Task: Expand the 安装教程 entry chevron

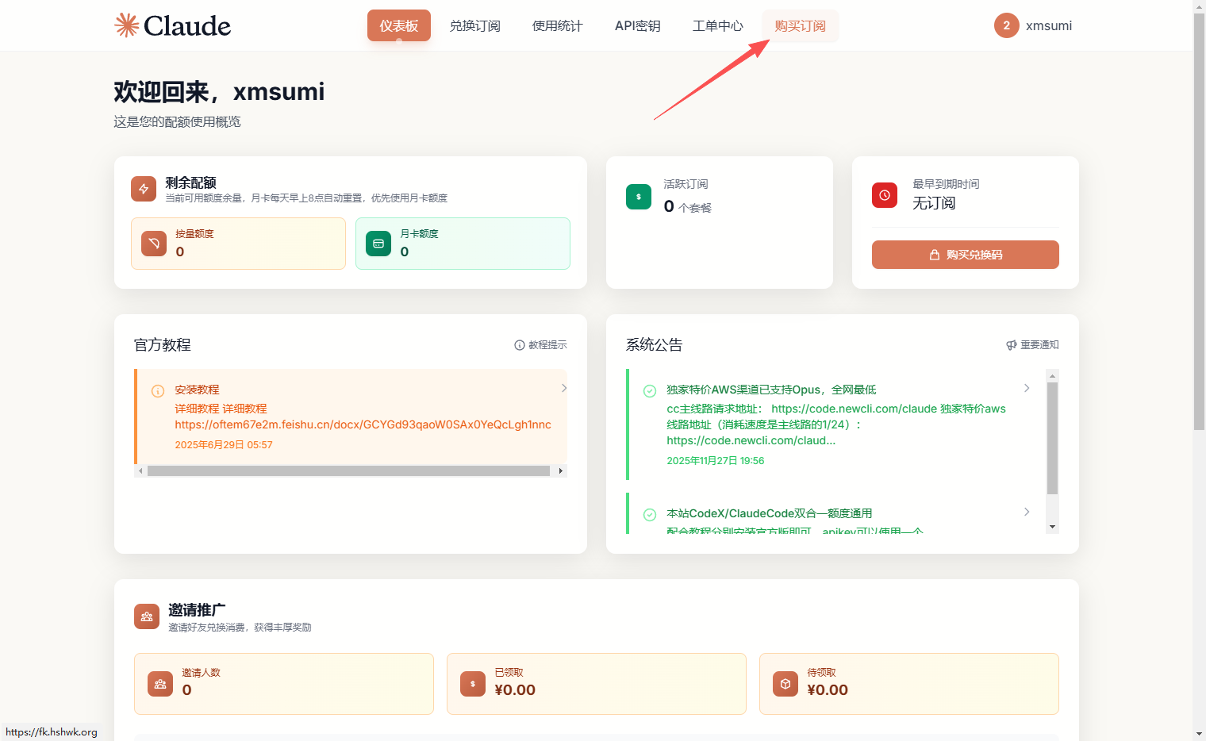Action: 564,388
